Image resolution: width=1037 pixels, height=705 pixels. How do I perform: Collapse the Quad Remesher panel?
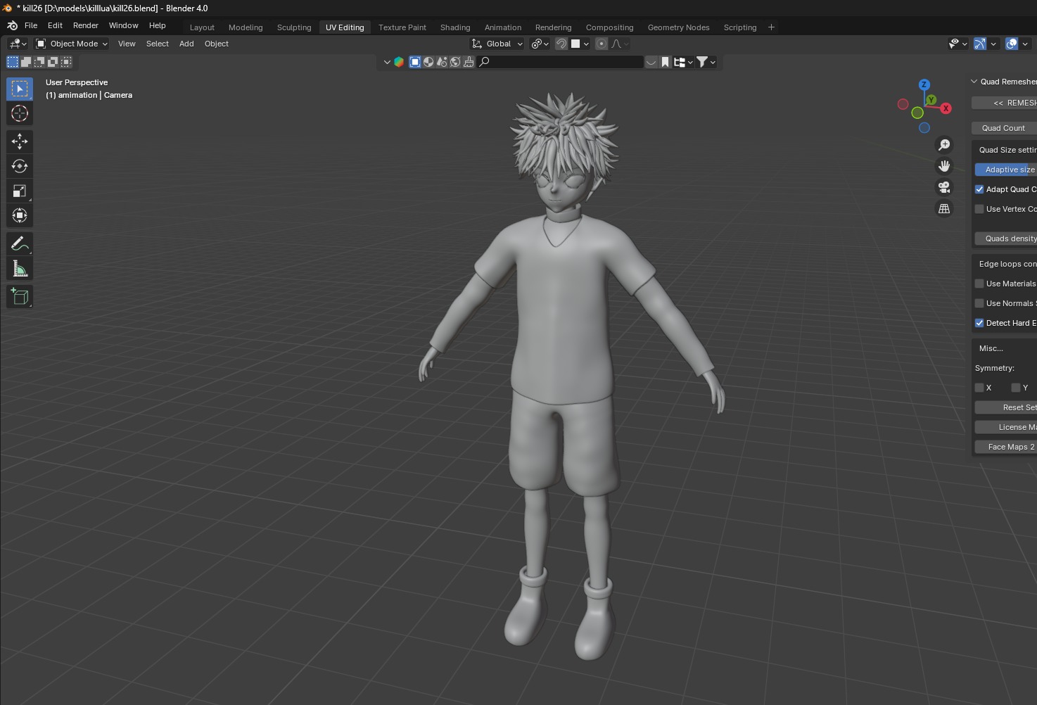(974, 82)
